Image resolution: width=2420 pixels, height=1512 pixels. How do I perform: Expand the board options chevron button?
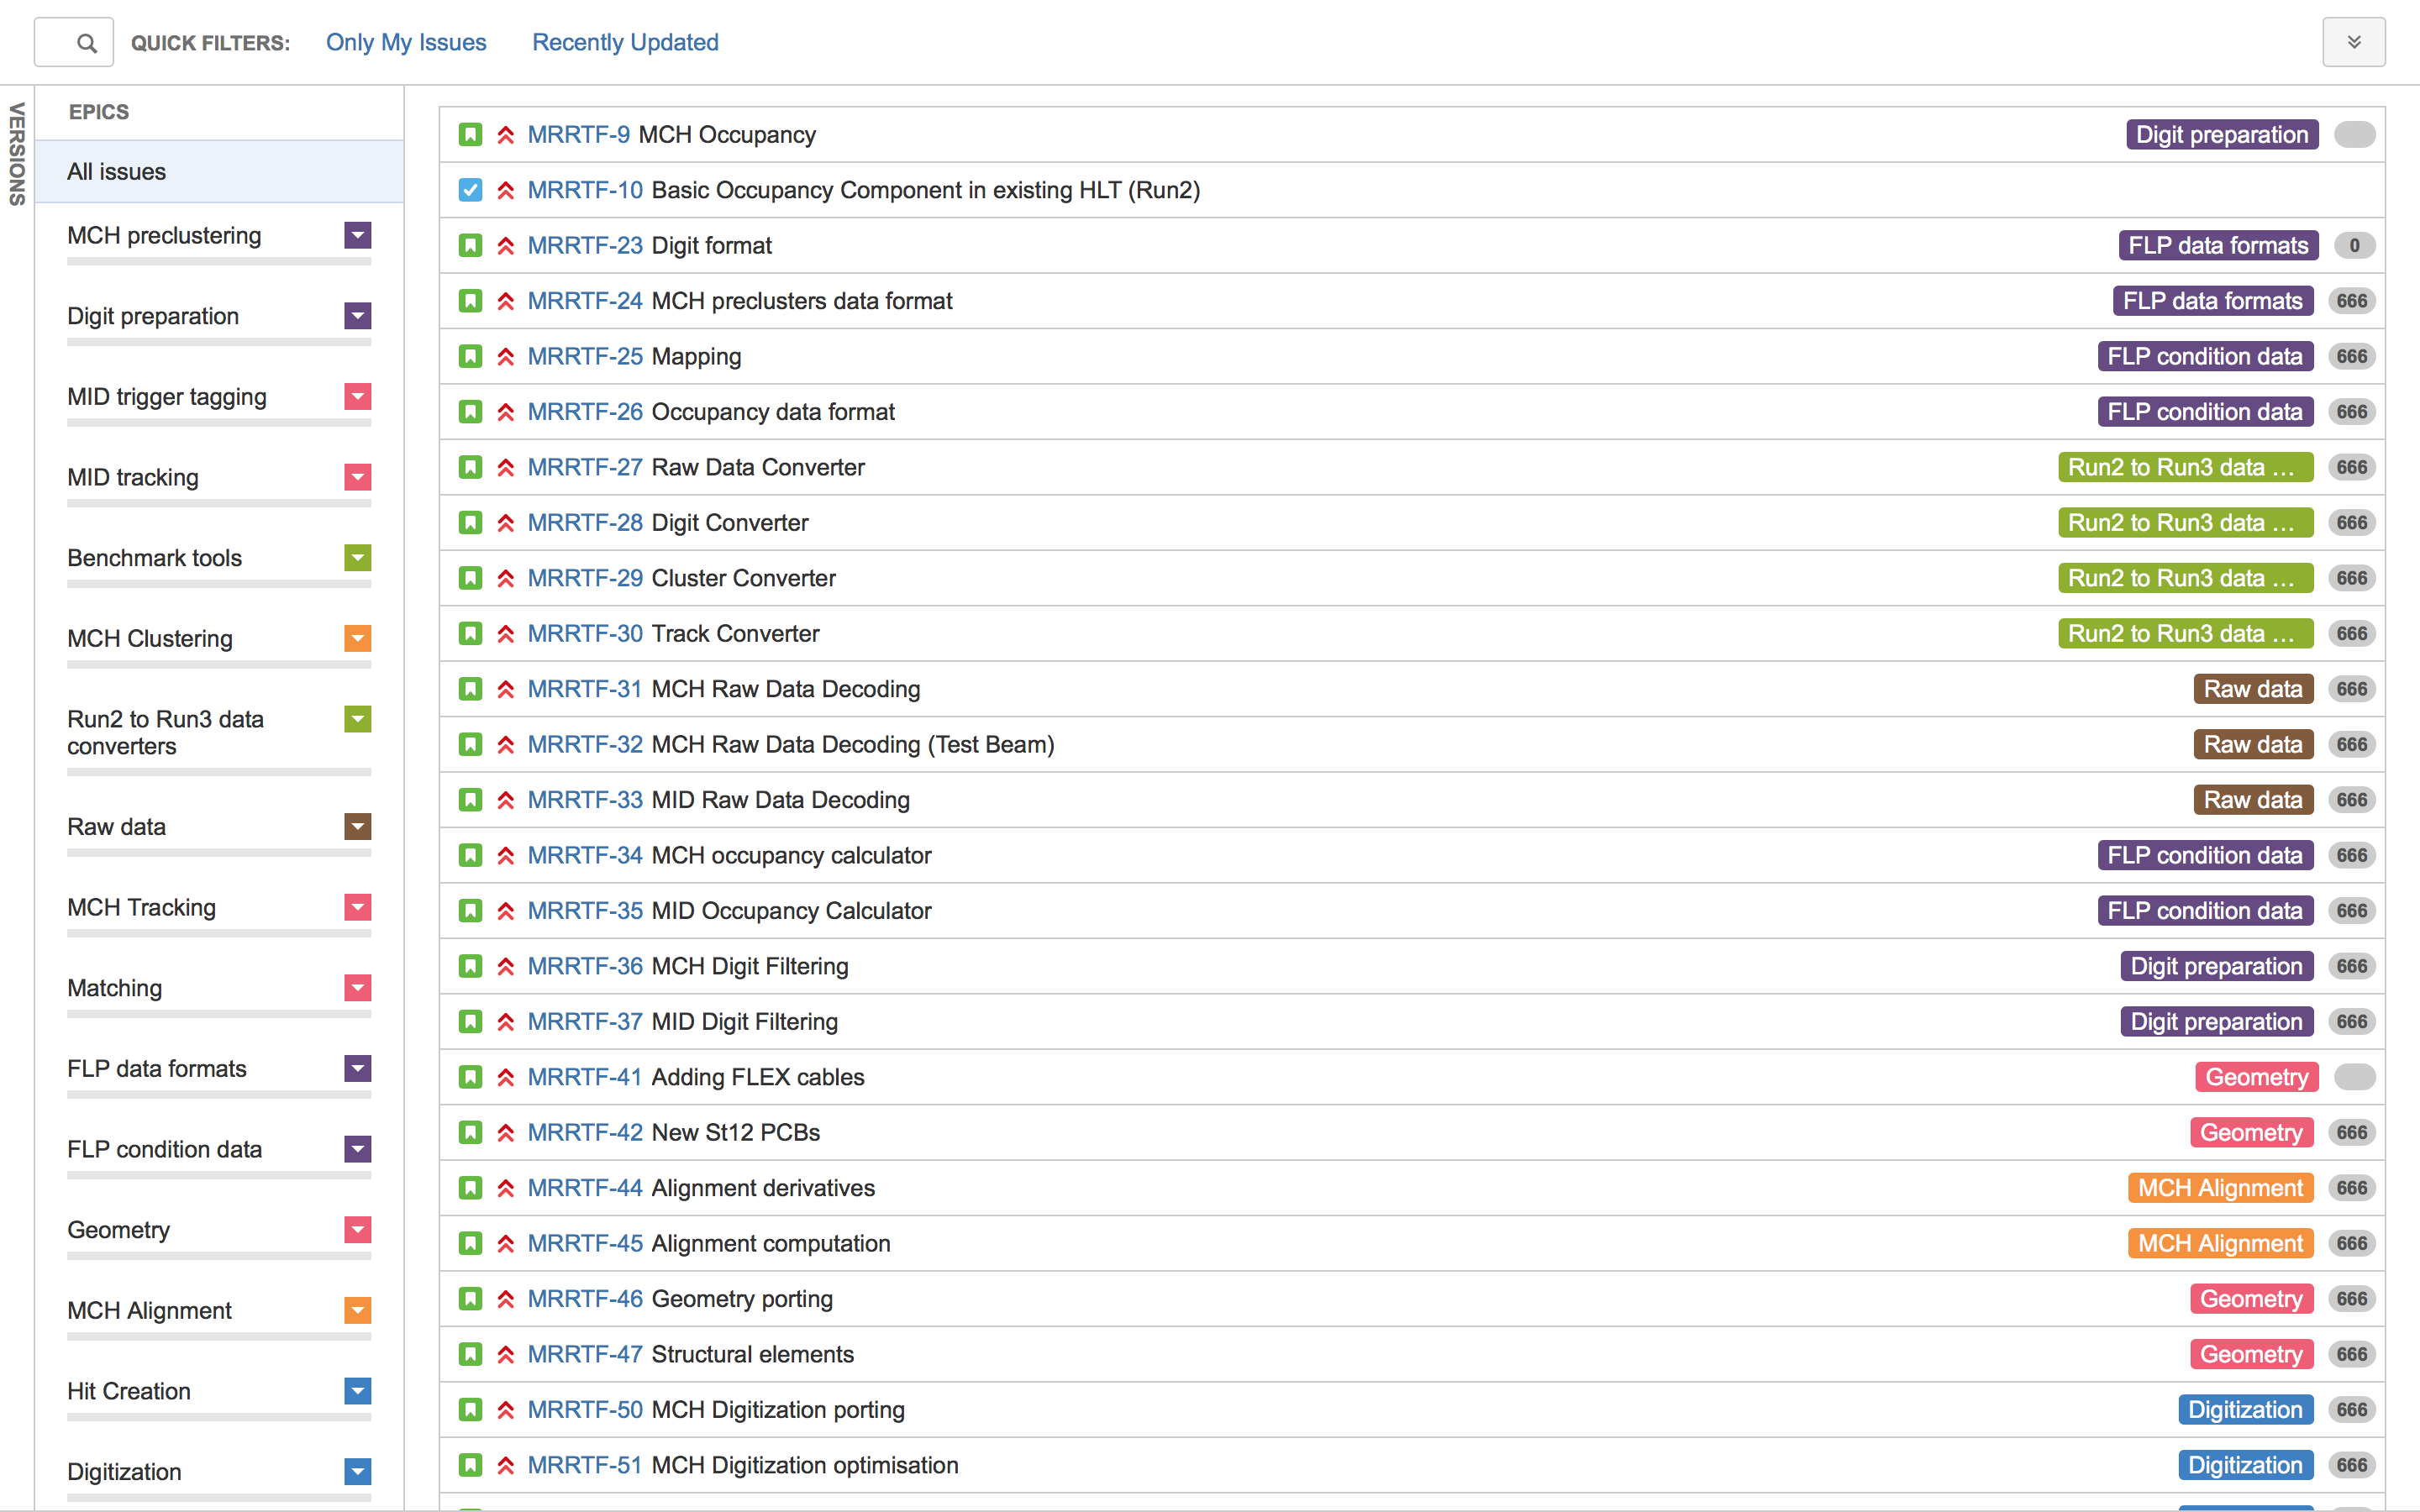(x=2353, y=42)
